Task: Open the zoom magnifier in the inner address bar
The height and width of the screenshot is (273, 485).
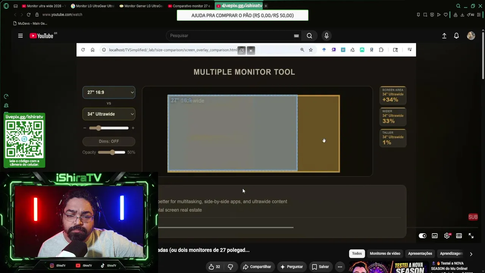Action: click(x=302, y=50)
